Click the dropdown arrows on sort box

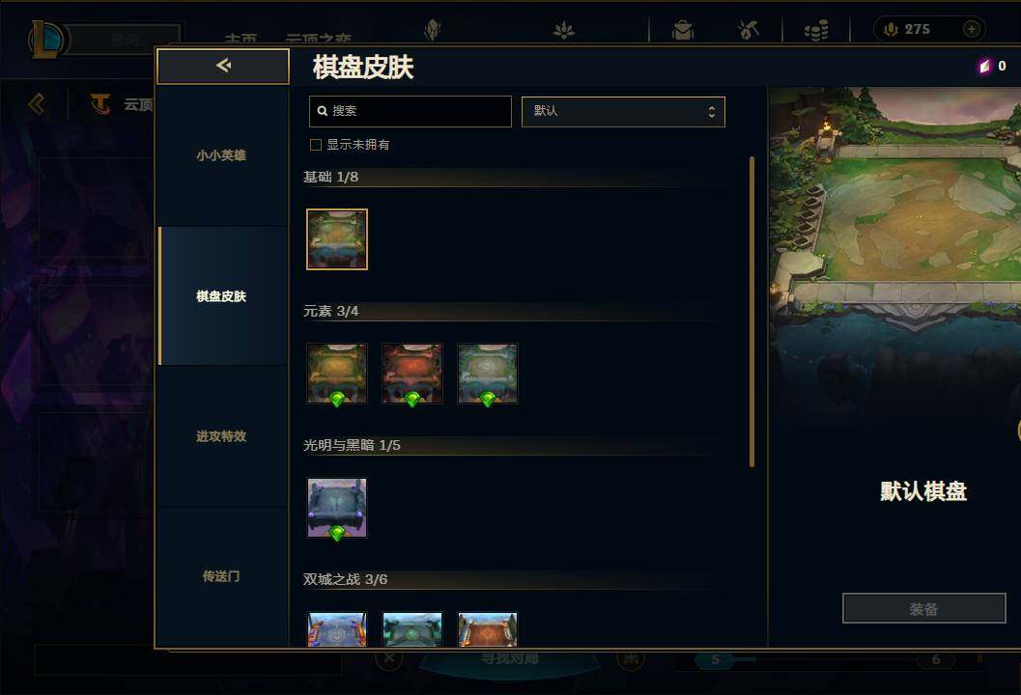[x=712, y=112]
